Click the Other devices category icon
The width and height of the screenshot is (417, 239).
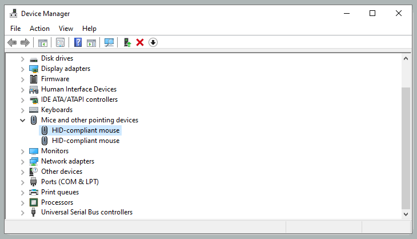34,172
